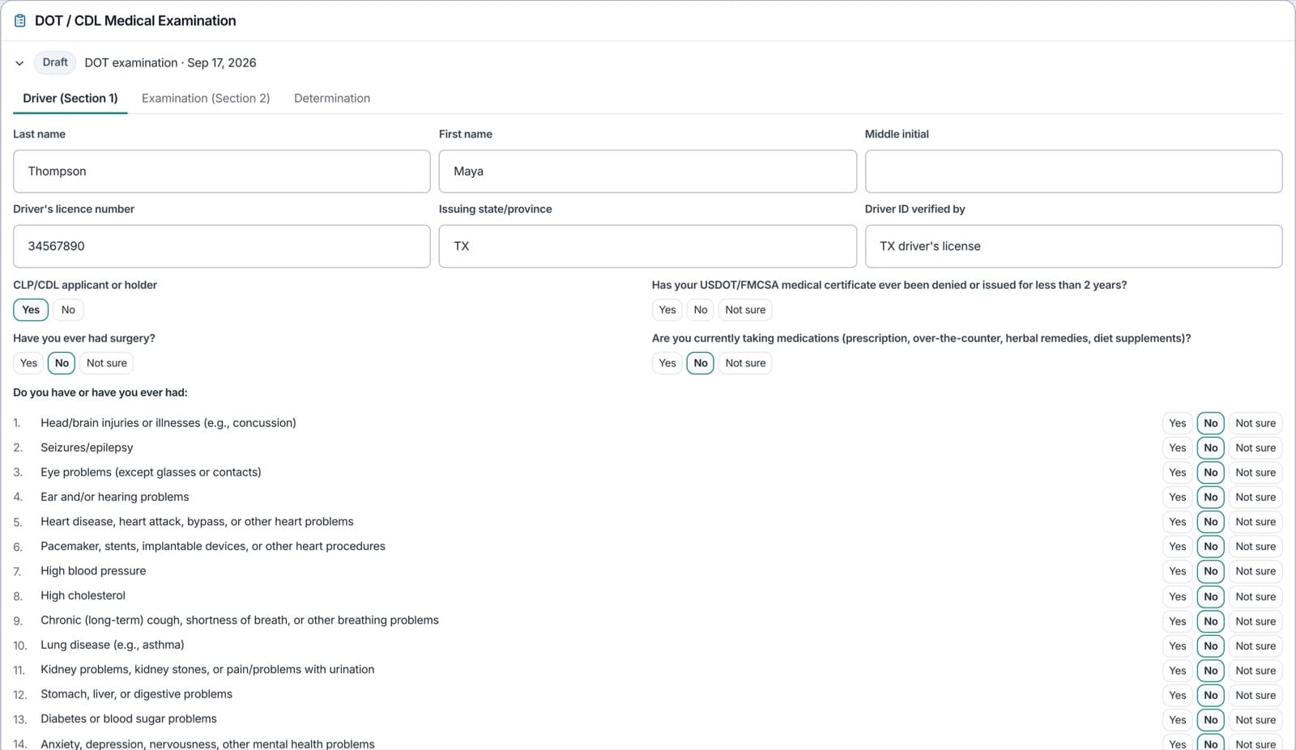This screenshot has height=750, width=1296.
Task: Mark Yes for currently taking medications
Action: 667,363
